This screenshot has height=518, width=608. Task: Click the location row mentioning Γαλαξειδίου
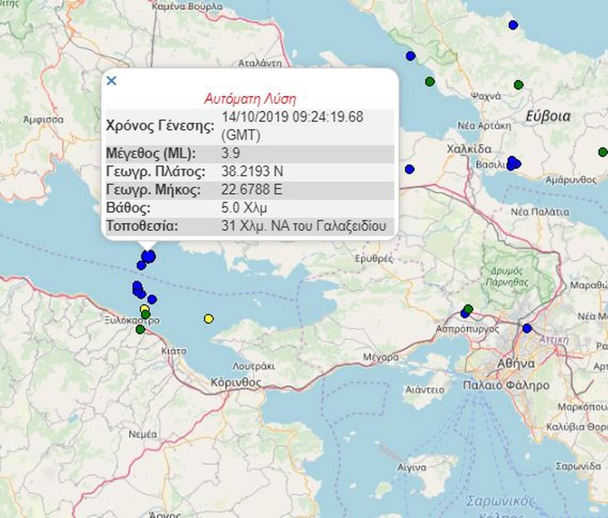tap(303, 226)
